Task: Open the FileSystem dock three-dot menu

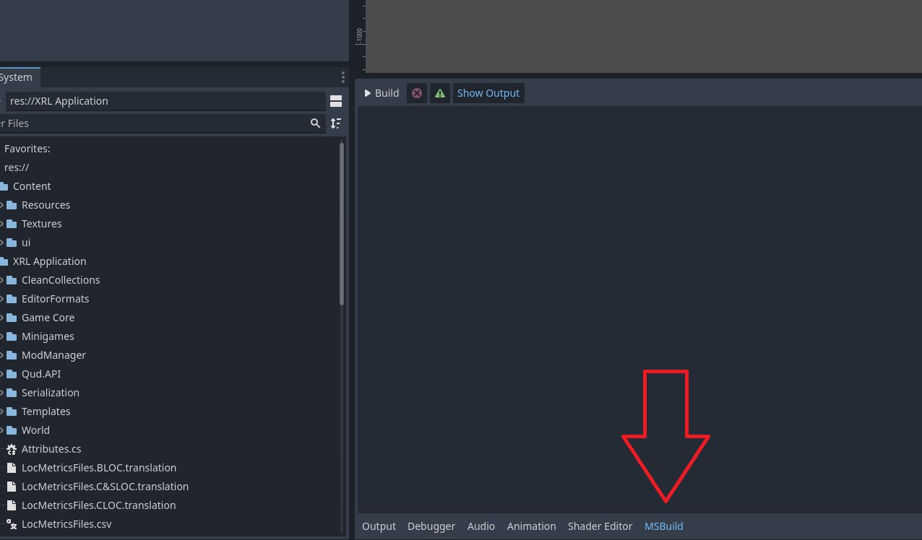Action: coord(343,77)
